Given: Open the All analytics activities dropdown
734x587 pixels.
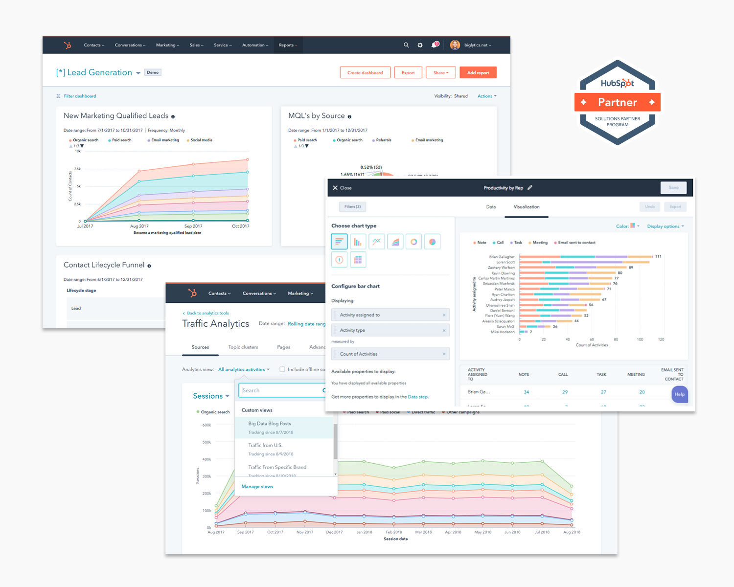Looking at the screenshot, I should point(244,369).
